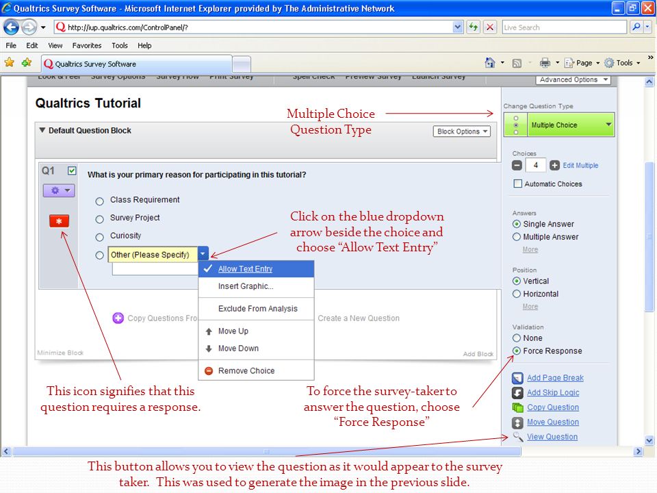Select Force Response radio button
The height and width of the screenshot is (493, 657).
(x=517, y=351)
